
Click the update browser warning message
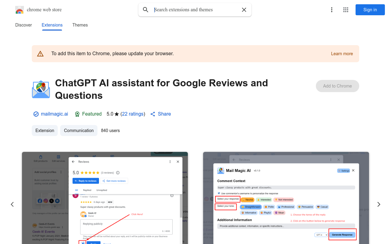click(112, 54)
